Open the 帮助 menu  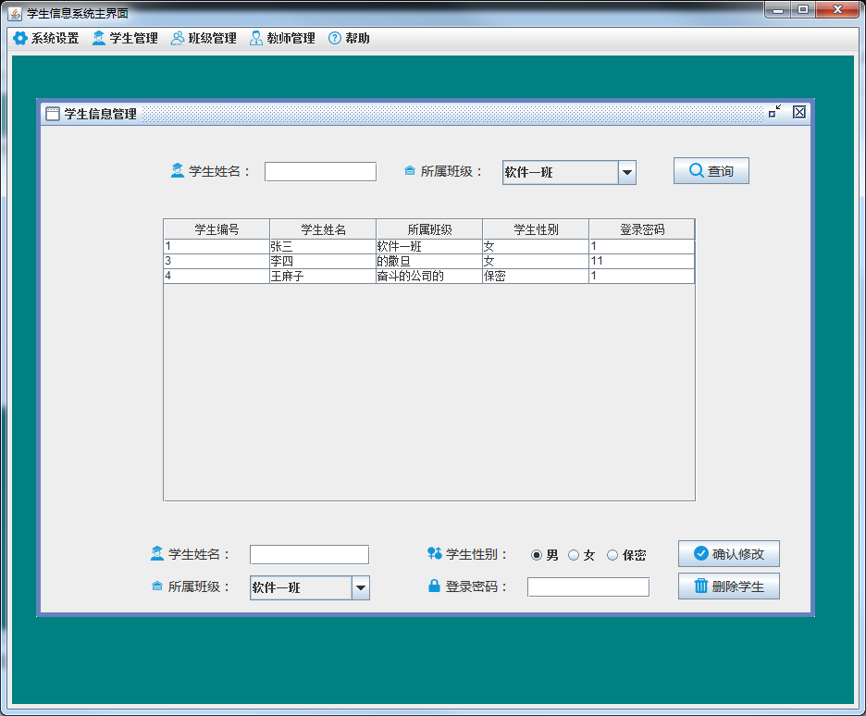(349, 39)
